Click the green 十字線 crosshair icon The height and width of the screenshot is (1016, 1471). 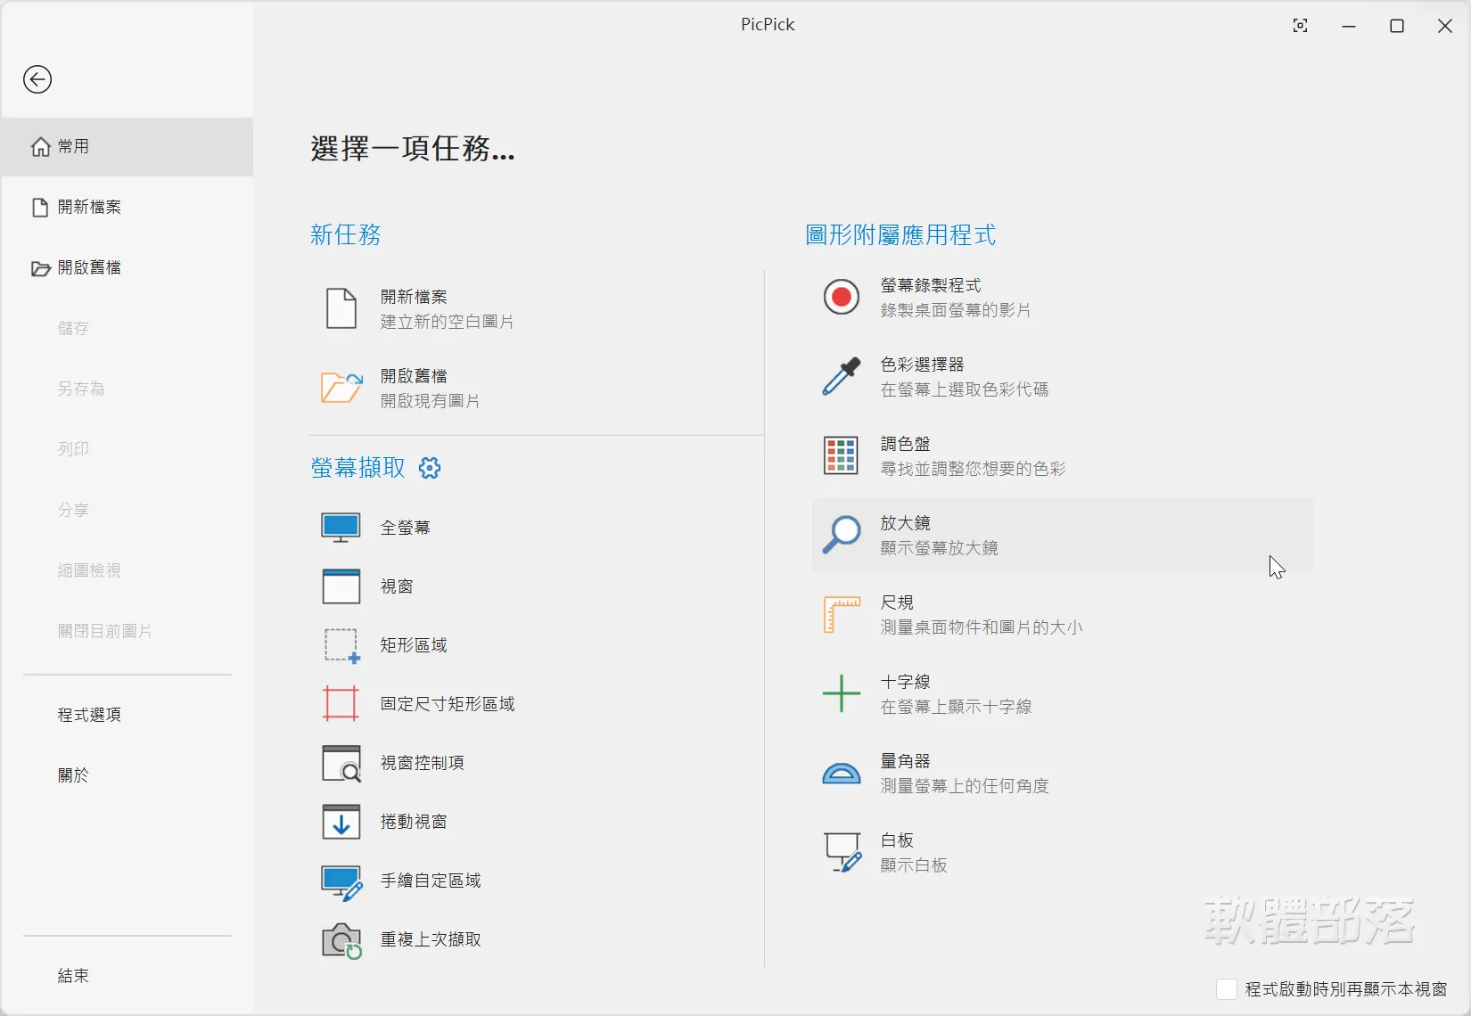click(841, 693)
